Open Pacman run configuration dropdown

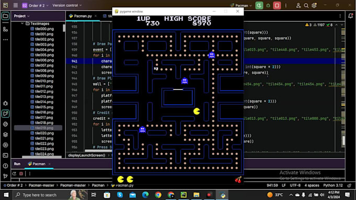coord(241,5)
